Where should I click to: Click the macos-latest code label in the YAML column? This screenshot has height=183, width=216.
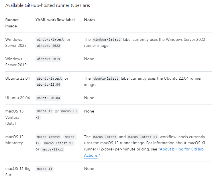click(48, 137)
